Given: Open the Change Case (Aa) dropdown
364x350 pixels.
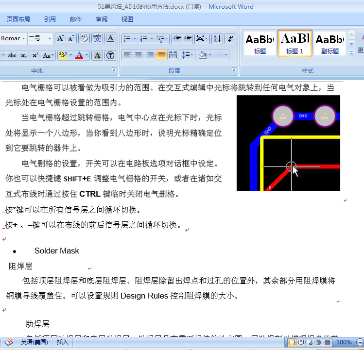Looking at the screenshot, I should point(48,55).
